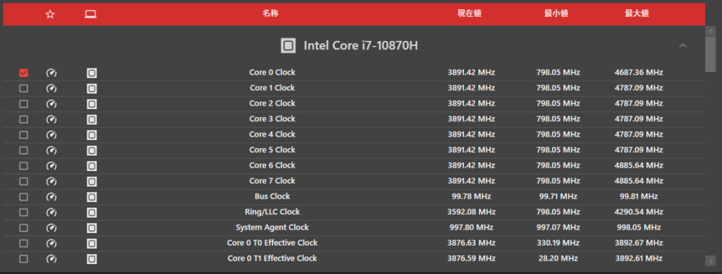Sort by the 現在値 column header

click(469, 13)
